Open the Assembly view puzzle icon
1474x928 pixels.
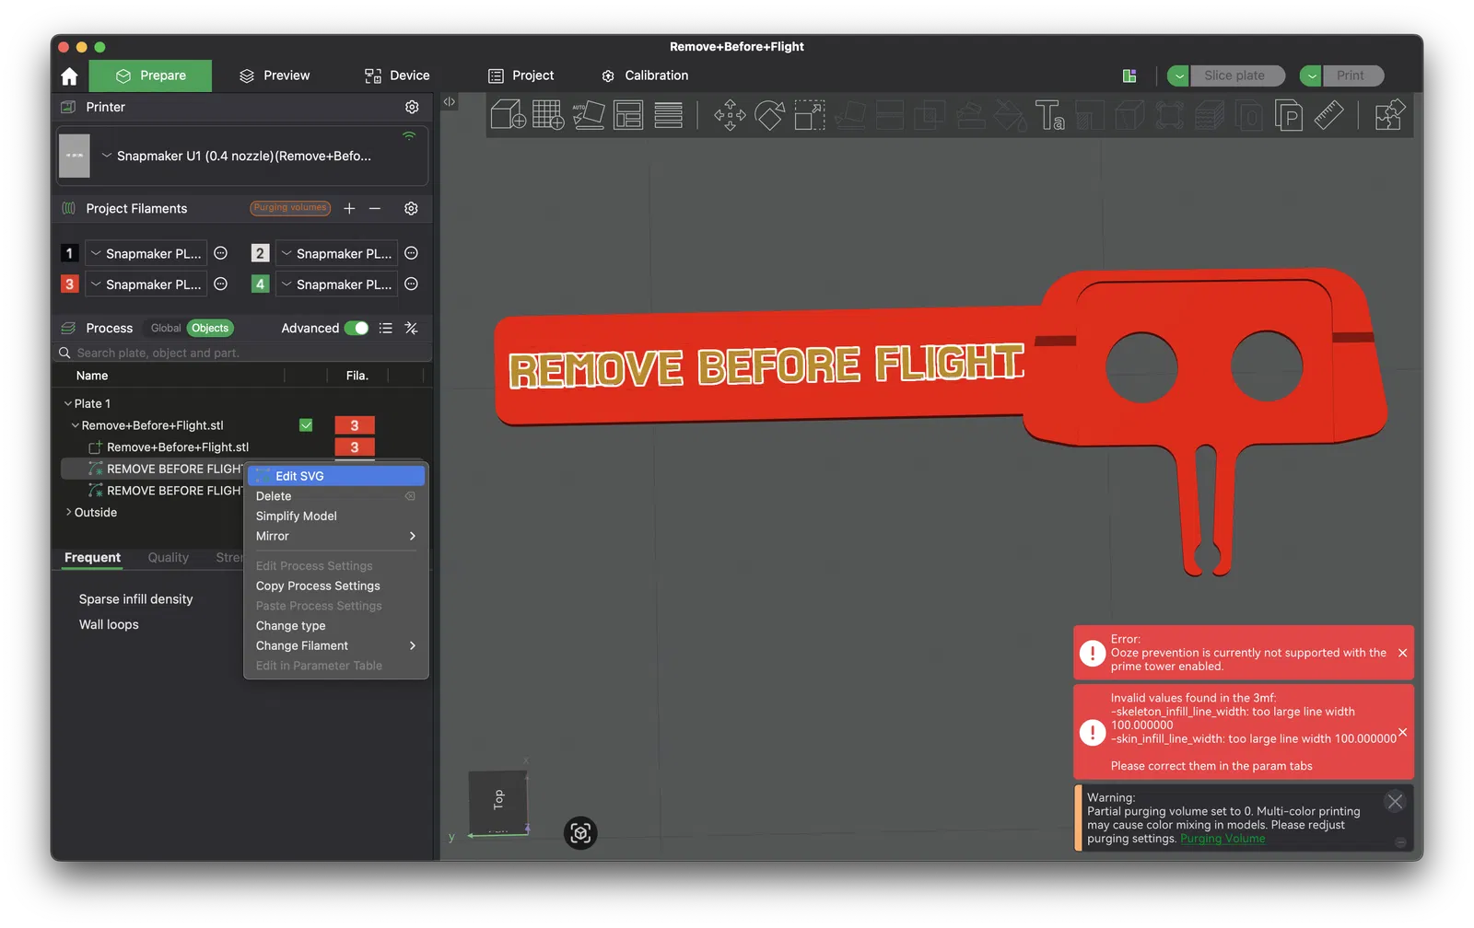(x=1389, y=115)
